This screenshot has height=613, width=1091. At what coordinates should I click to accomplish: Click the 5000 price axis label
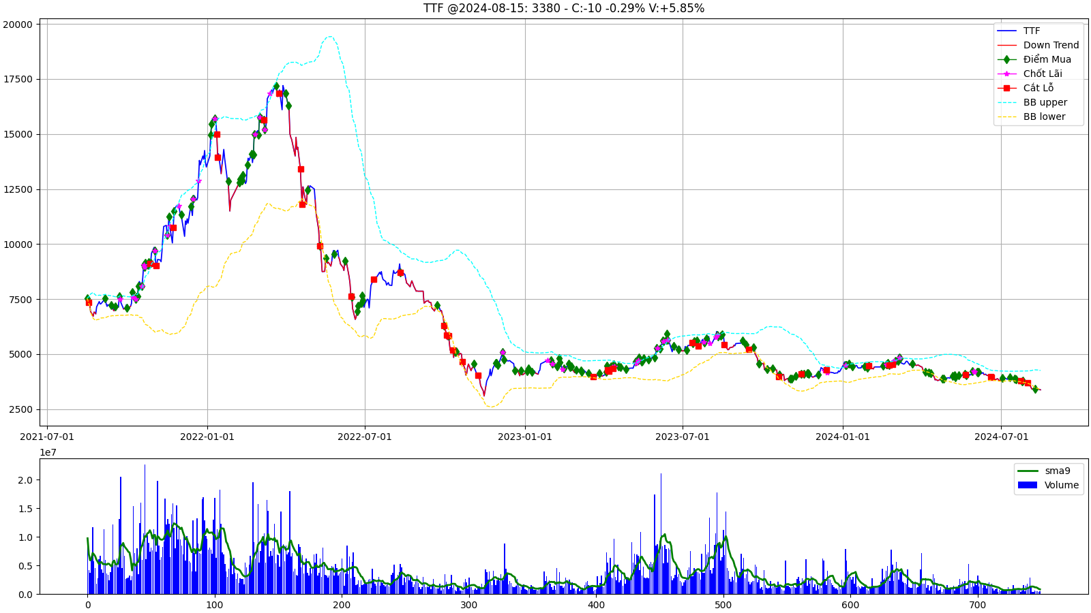[20, 355]
